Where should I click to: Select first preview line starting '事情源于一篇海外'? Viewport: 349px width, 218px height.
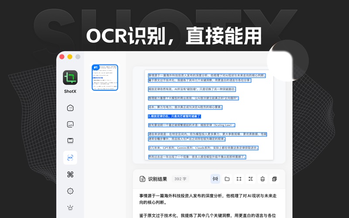point(207,75)
